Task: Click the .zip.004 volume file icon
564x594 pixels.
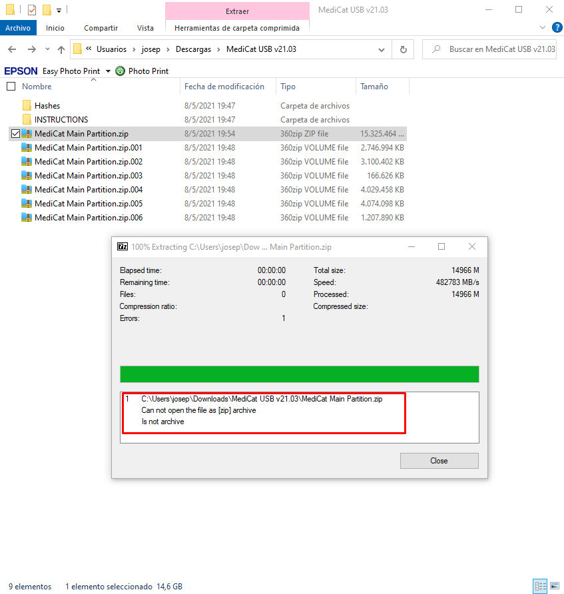Action: point(27,189)
